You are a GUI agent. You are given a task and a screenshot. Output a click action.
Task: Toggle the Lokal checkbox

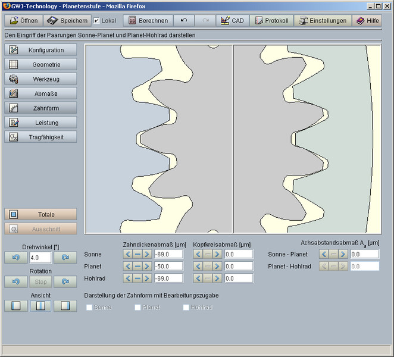point(97,20)
